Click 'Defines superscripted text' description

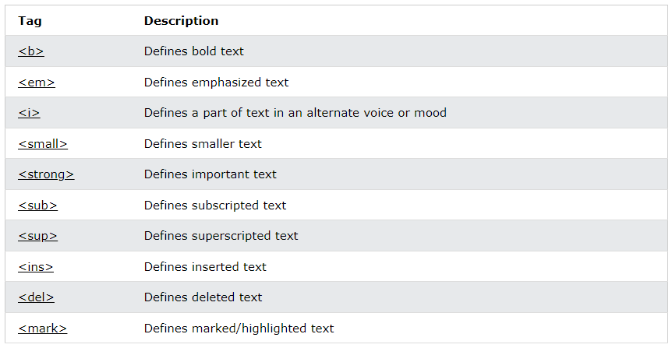coord(221,236)
